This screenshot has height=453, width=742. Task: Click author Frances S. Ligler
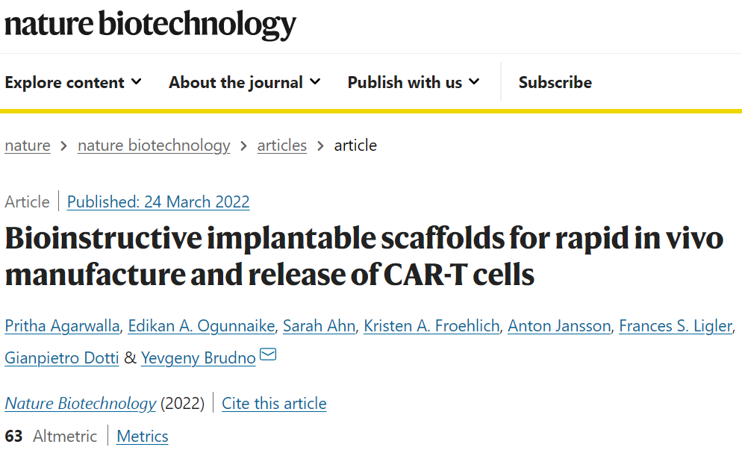(x=676, y=325)
